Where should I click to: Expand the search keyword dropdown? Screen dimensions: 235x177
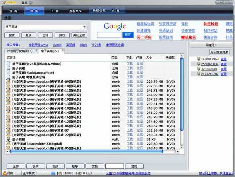pyautogui.click(x=85, y=27)
